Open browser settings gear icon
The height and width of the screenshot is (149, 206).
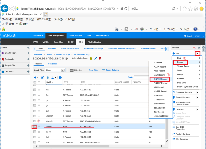coord(196,9)
